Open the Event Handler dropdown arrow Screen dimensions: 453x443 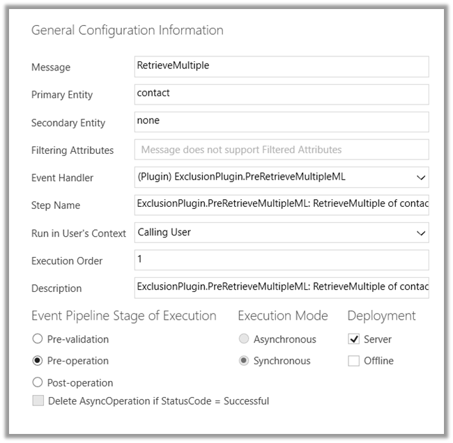pyautogui.click(x=421, y=178)
